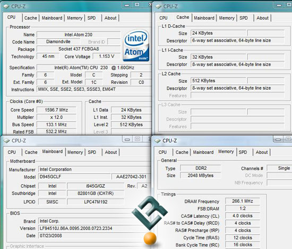This screenshot has width=292, height=249.
Task: Click the memory Size '2048 MBytes'
Action: (x=201, y=175)
